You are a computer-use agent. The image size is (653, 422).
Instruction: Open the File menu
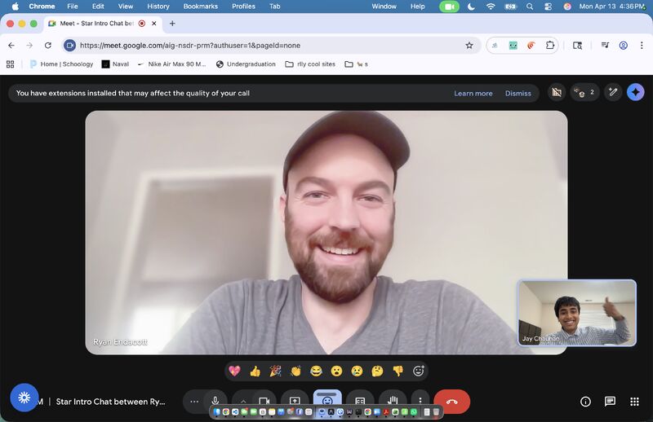[x=73, y=7]
